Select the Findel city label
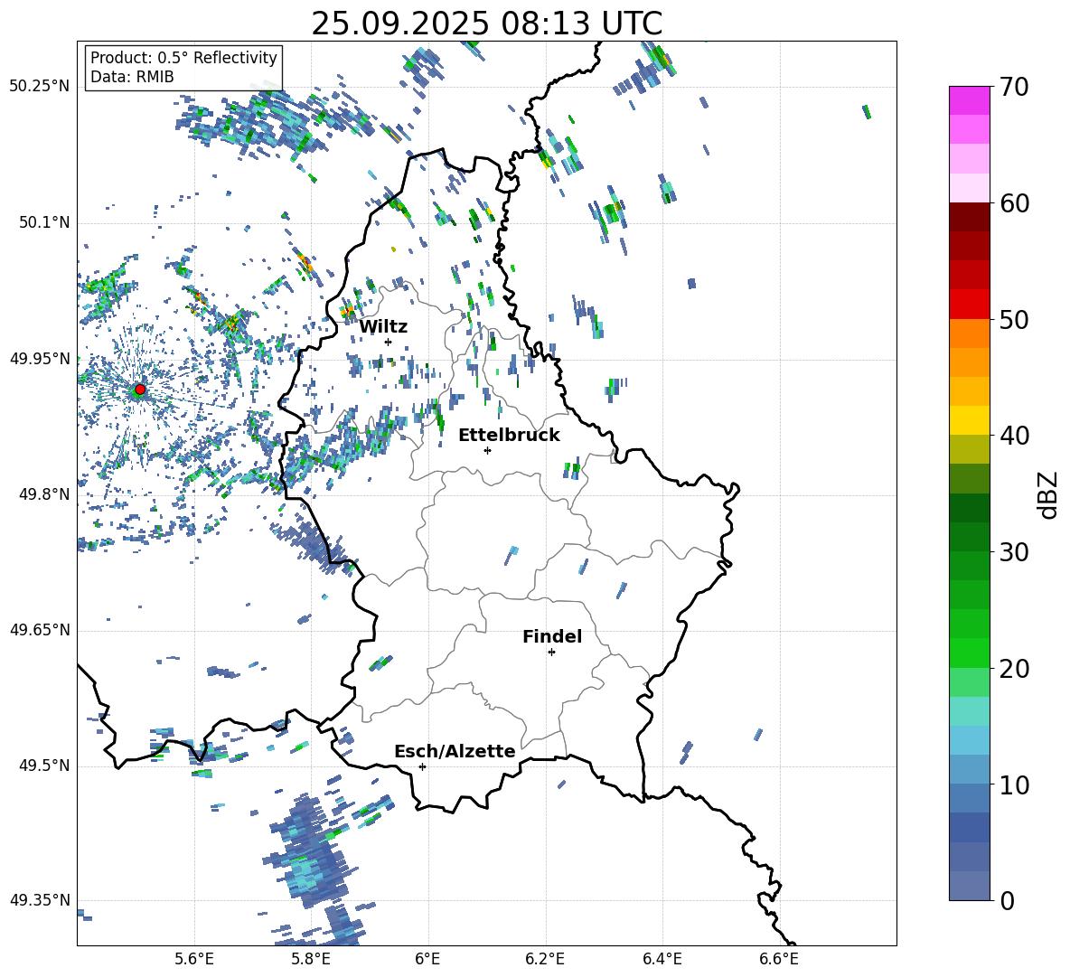Screen dimensions: 1070x977 552,636
